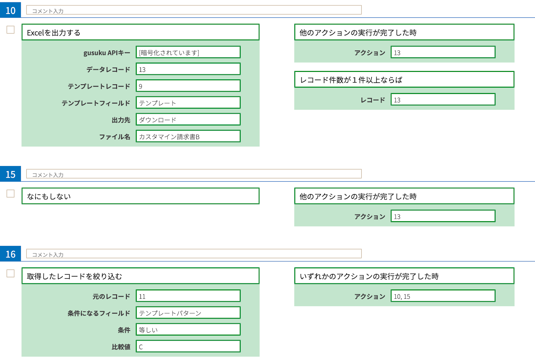
Task: Click action 15's アクション field with 13
Action: click(443, 216)
